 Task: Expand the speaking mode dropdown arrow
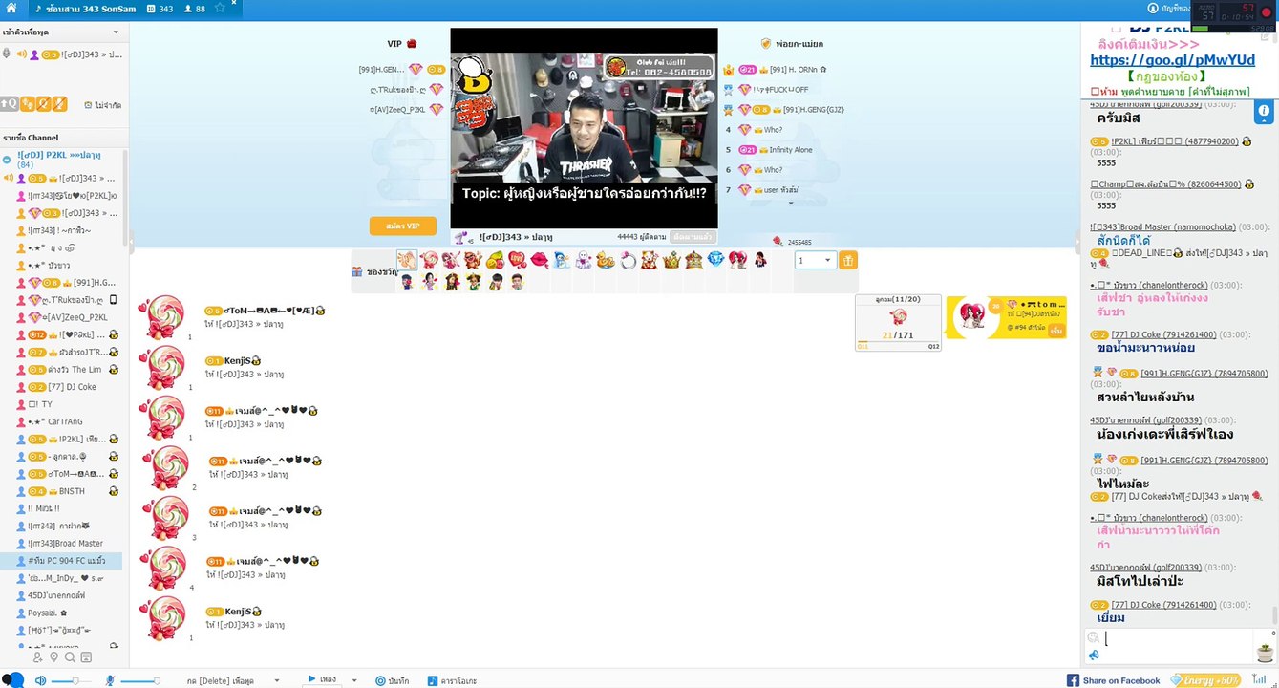click(x=117, y=32)
